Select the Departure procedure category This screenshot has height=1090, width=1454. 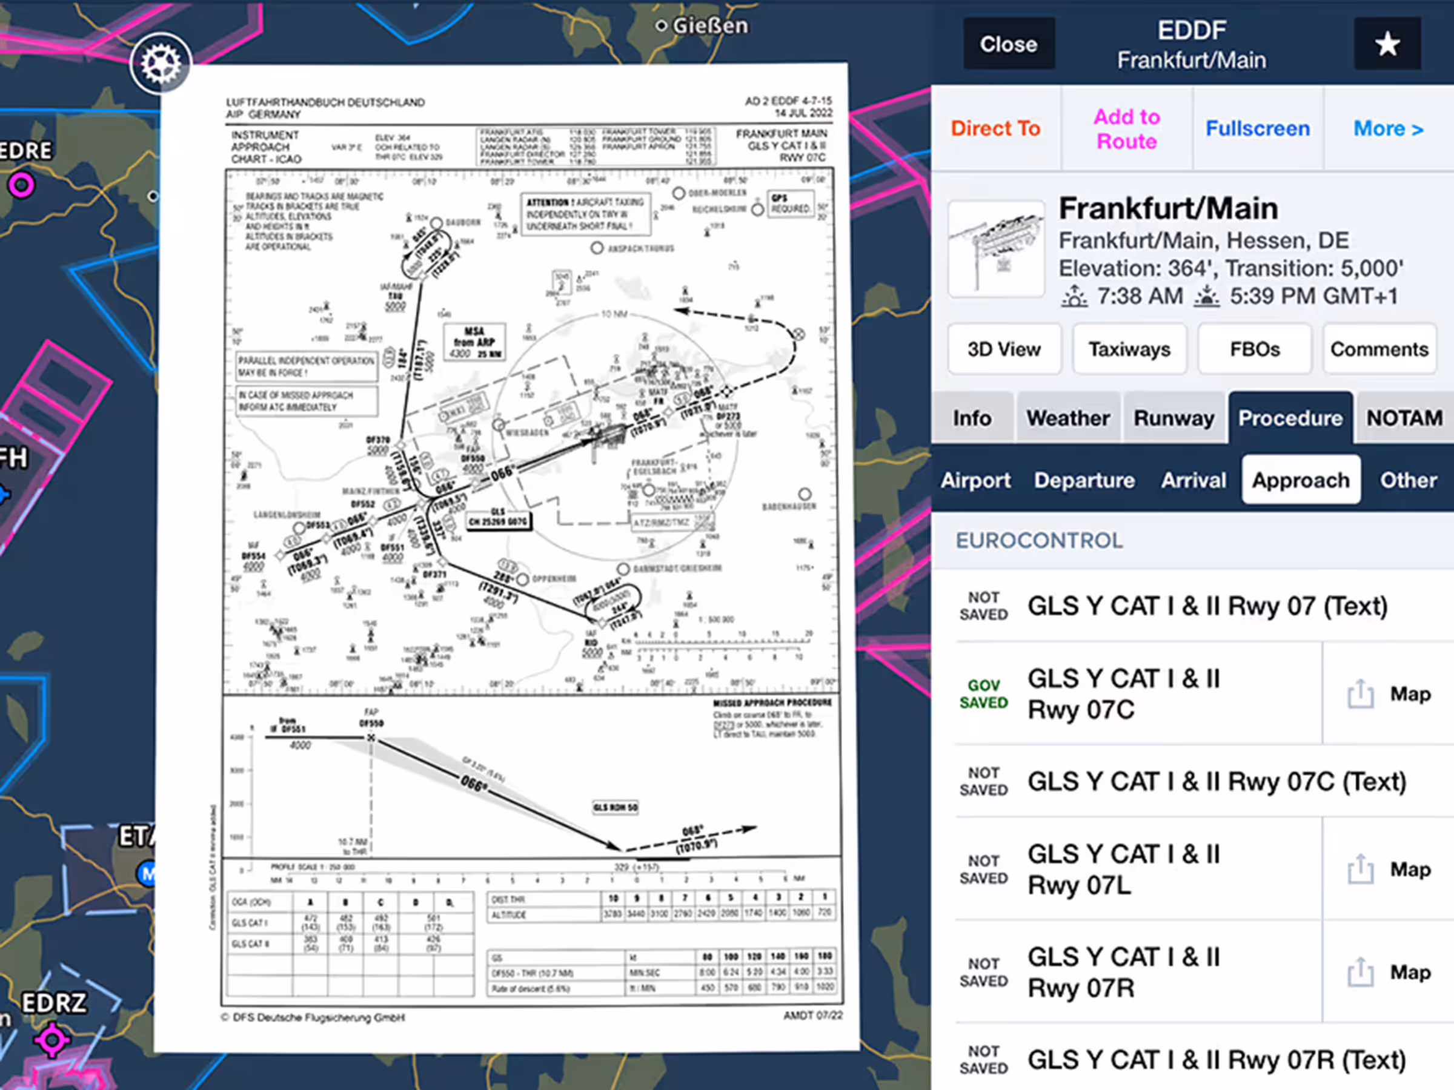coord(1084,480)
